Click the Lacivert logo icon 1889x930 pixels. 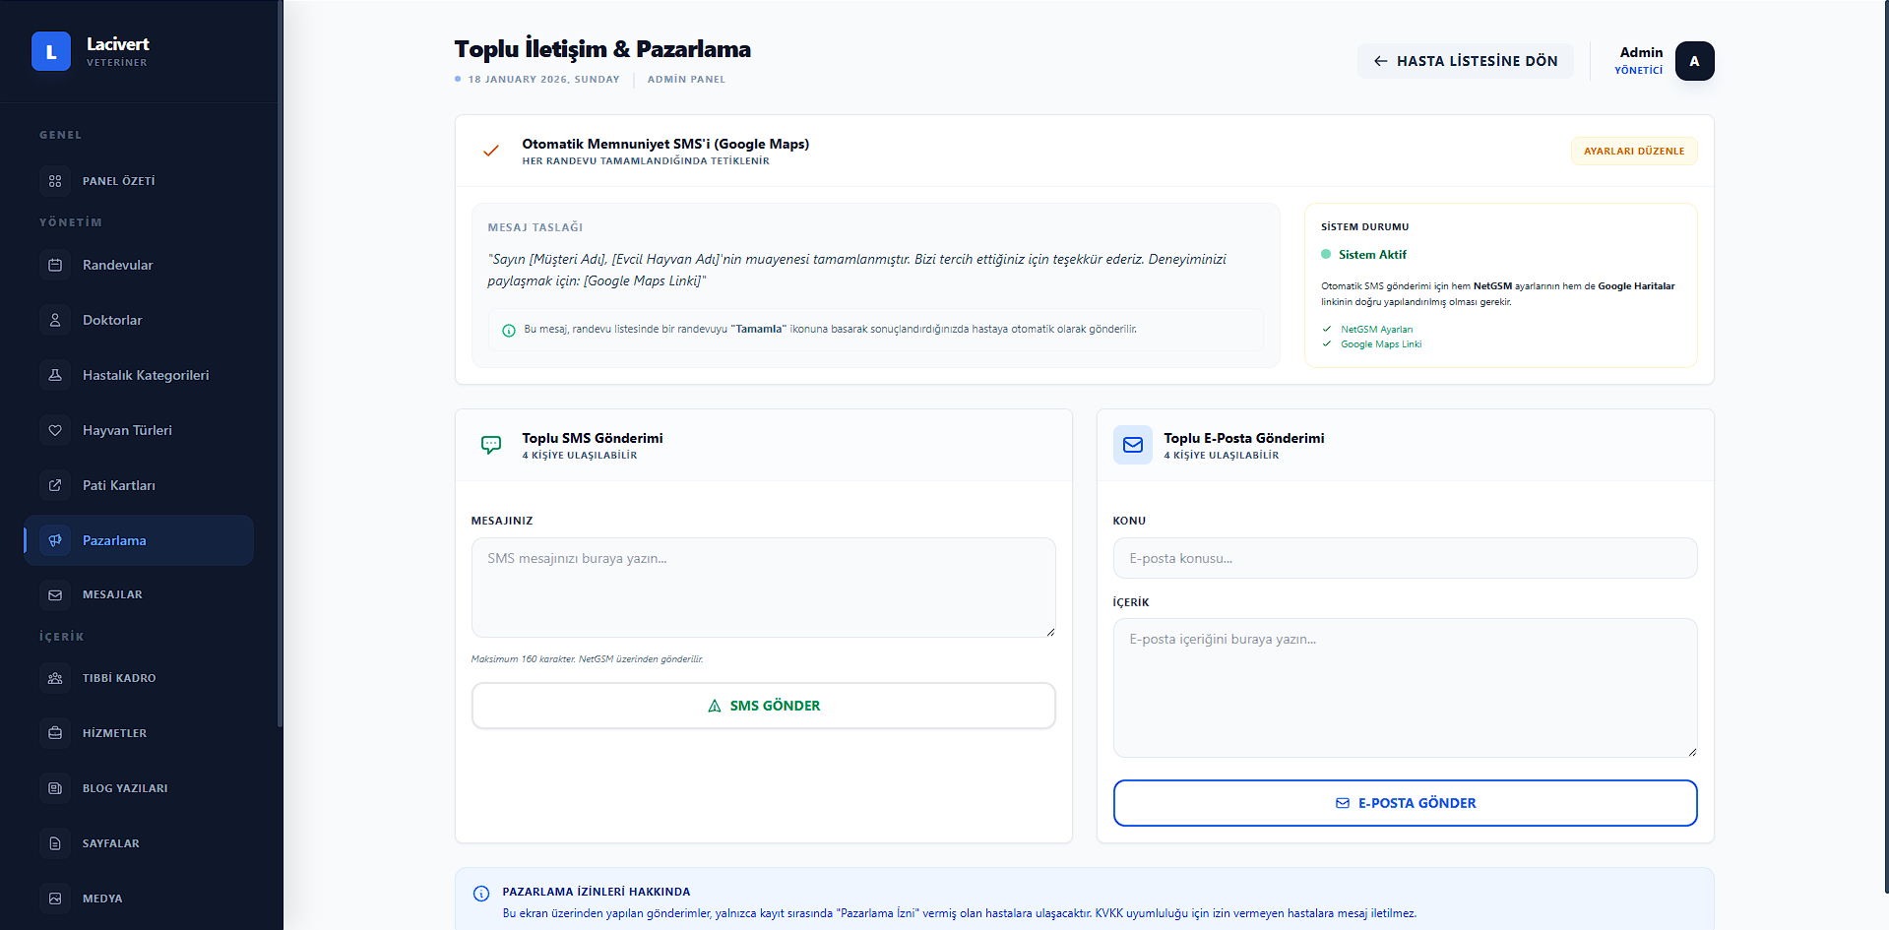point(51,51)
